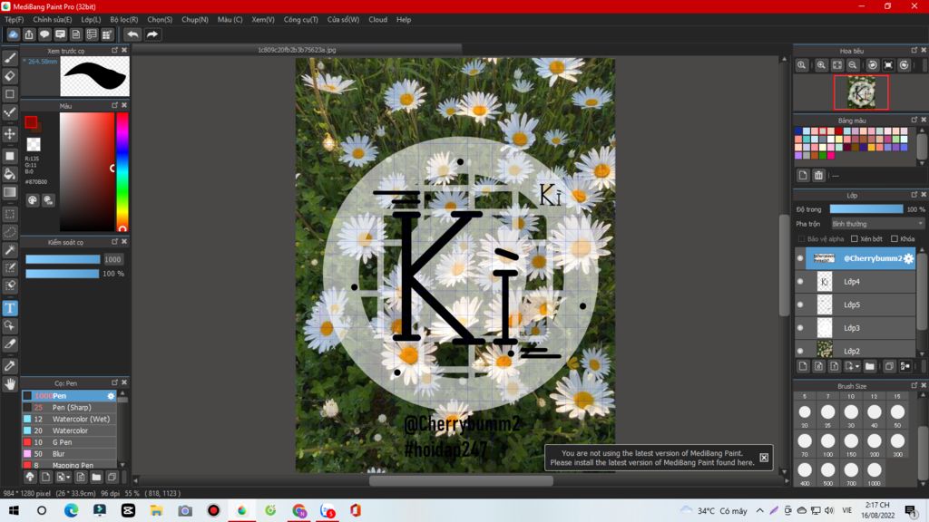929x522 pixels.
Task: Open the Chọn(S) menu
Action: 160,20
